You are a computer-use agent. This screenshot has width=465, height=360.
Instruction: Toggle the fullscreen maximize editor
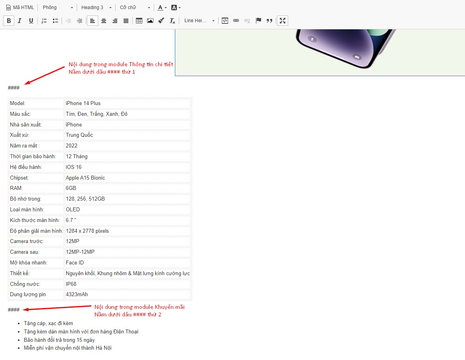(283, 21)
